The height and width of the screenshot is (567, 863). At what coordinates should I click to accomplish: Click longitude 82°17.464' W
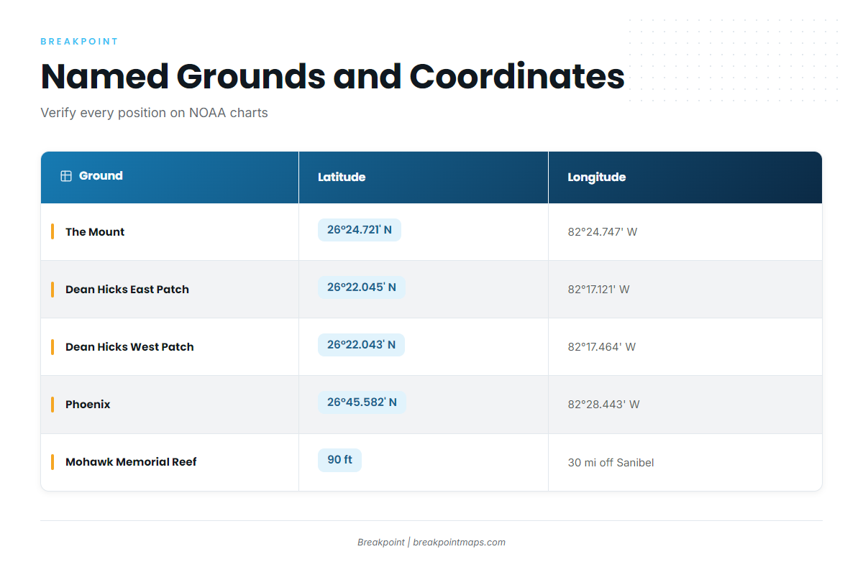602,347
